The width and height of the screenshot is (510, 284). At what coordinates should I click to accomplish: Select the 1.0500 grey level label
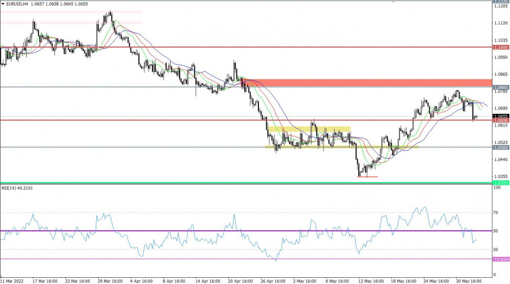[501, 147]
